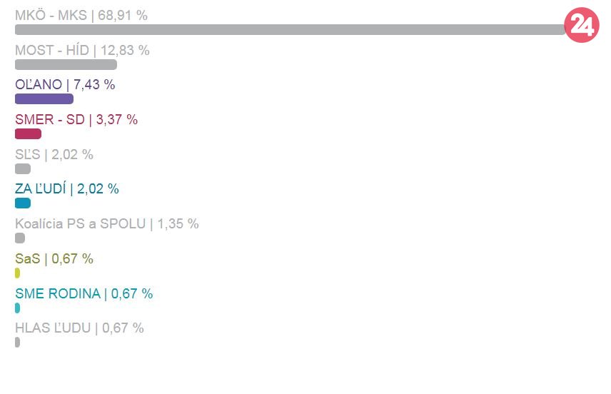Click the SĽS 2,02 % label

pos(54,155)
